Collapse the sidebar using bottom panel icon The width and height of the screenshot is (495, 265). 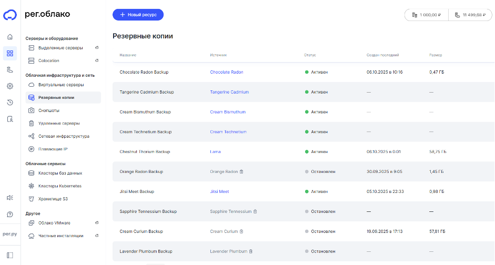click(x=9, y=256)
